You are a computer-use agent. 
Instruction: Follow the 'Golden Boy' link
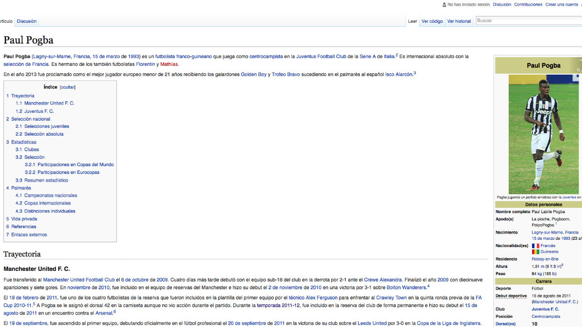click(254, 75)
